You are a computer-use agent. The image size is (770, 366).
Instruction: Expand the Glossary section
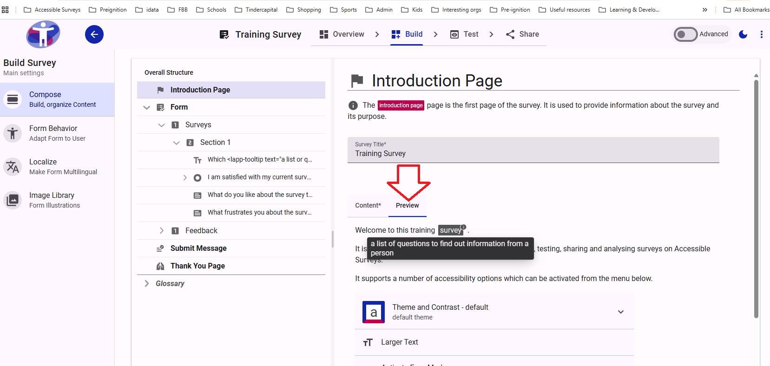[147, 284]
